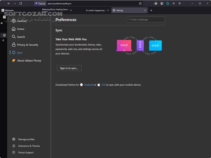Click the forward navigation arrow
This screenshot has width=211, height=158.
[x=15, y=4]
